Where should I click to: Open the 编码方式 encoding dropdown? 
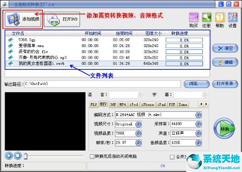tap(198, 115)
